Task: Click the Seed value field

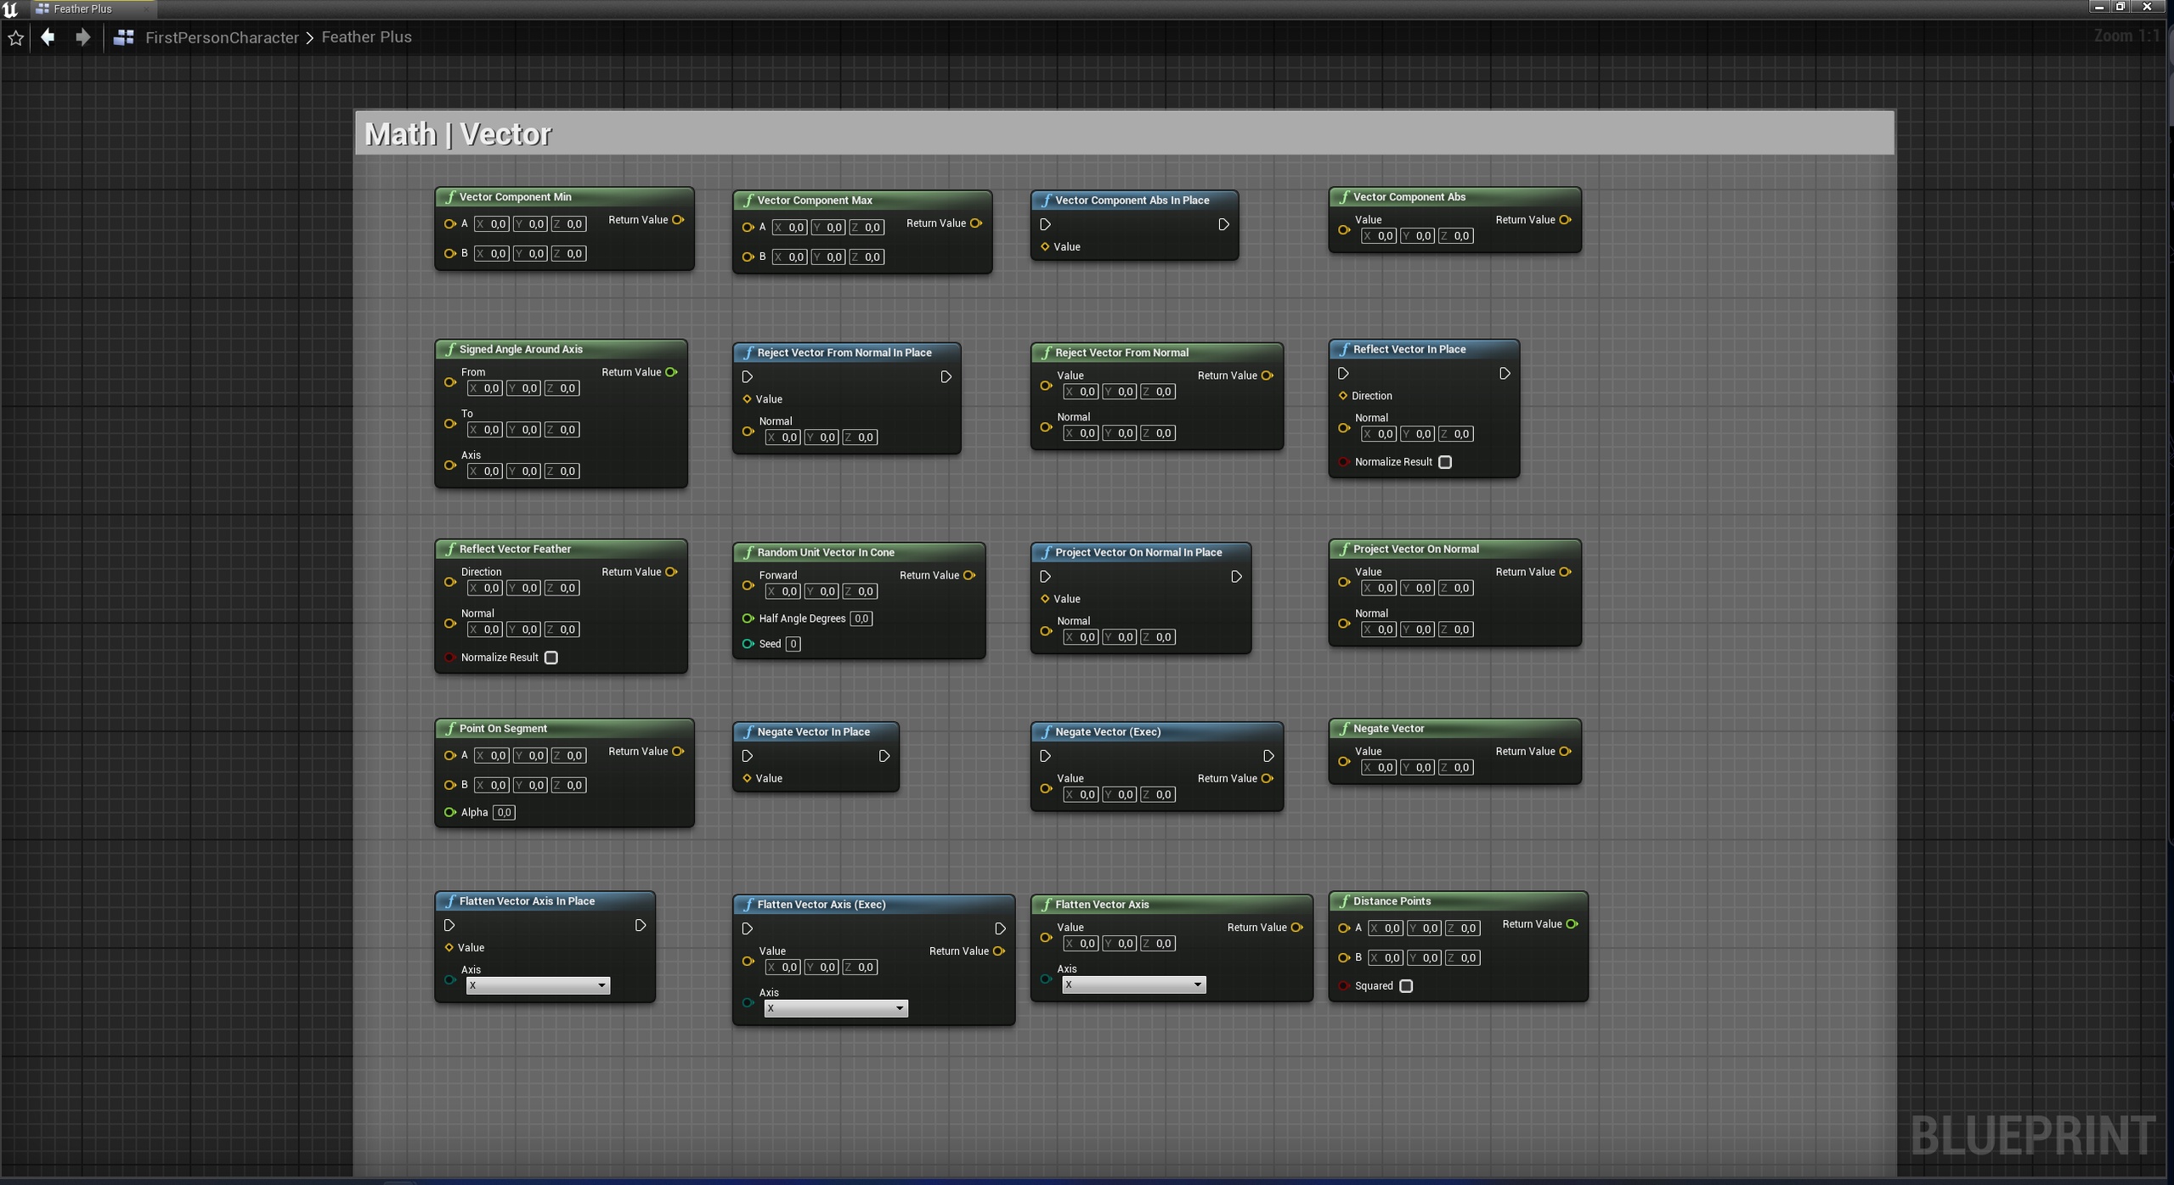Action: point(793,644)
